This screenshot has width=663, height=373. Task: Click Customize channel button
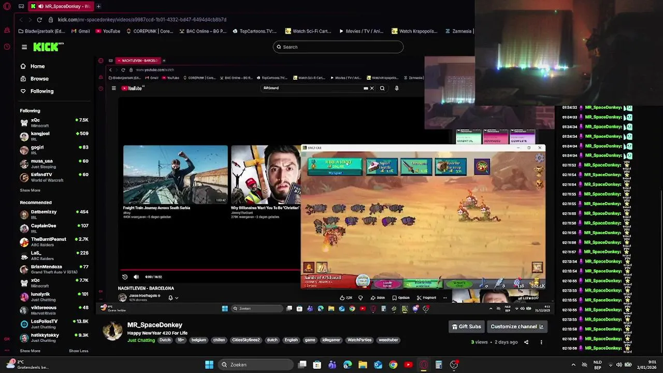point(517,327)
